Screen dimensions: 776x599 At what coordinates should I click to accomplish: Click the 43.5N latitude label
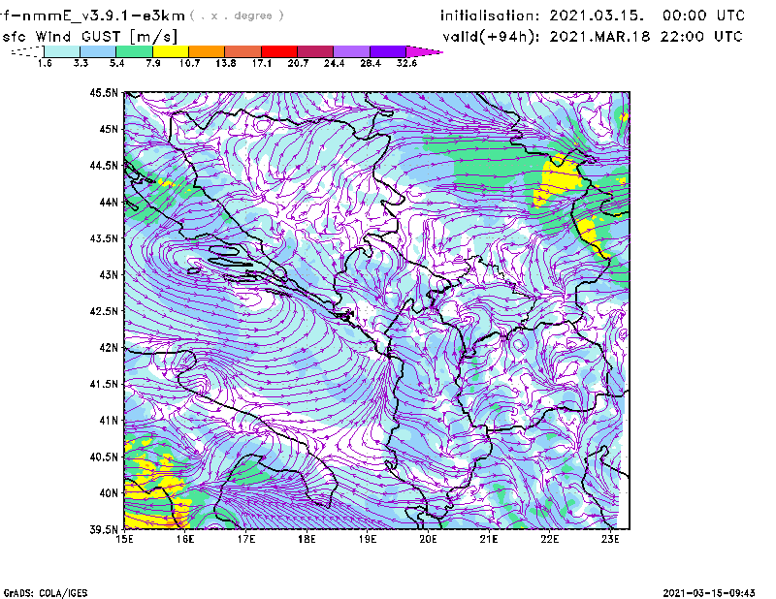point(104,238)
